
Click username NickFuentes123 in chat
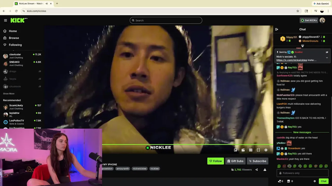click(286, 95)
